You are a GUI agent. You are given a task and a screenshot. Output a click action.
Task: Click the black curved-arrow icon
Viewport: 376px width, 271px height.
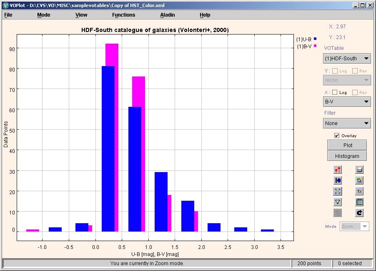(x=359, y=213)
